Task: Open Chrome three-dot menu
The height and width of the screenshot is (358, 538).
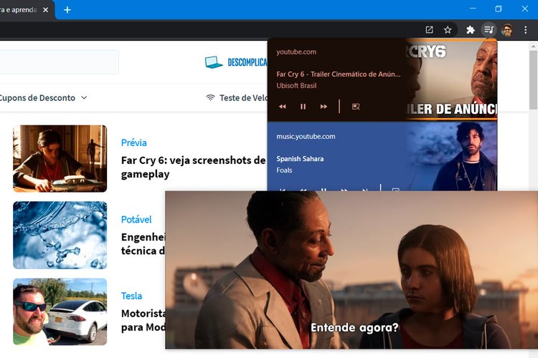Action: tap(525, 30)
